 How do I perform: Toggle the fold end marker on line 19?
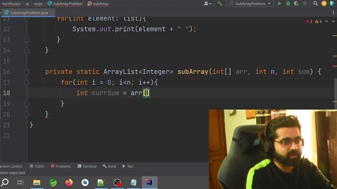coord(27,104)
